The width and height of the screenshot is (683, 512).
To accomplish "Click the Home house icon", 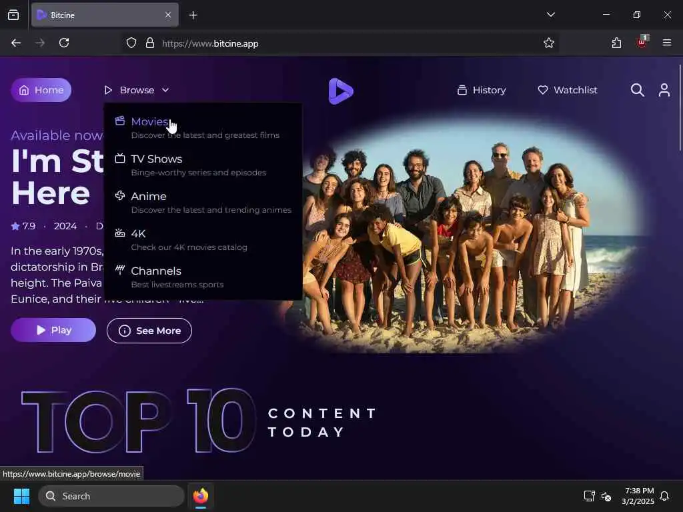I will [24, 90].
